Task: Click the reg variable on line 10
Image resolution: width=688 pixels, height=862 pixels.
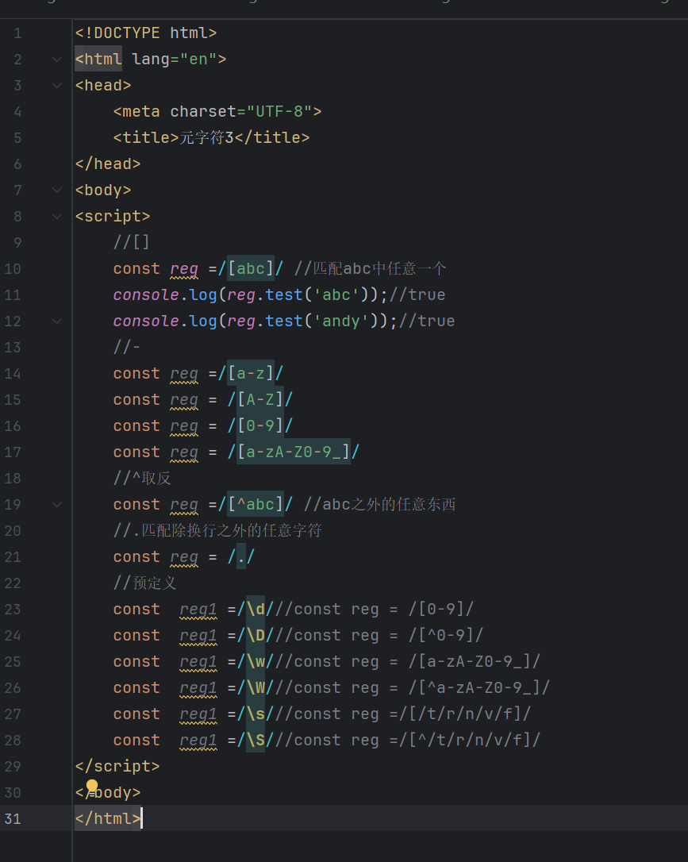Action: 184,268
